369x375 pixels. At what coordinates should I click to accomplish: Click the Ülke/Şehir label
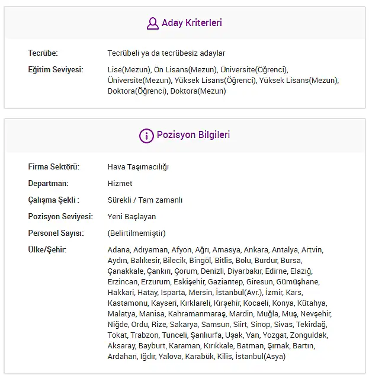coord(47,249)
